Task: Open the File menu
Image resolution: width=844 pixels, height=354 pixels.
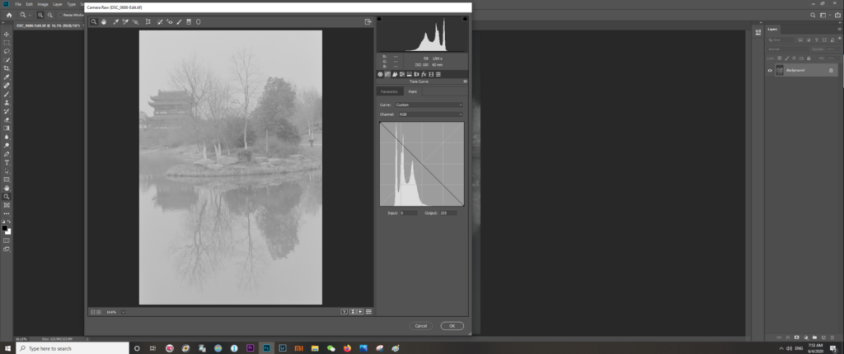Action: [18, 4]
